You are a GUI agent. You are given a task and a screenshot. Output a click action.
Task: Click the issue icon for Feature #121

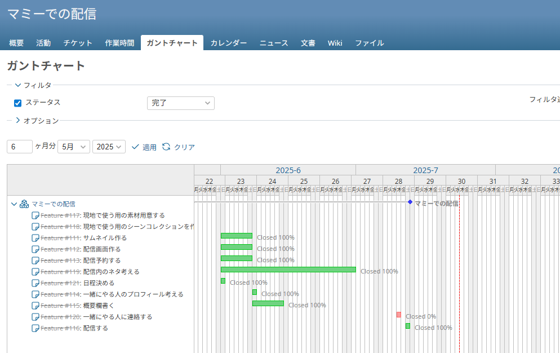[35, 283]
